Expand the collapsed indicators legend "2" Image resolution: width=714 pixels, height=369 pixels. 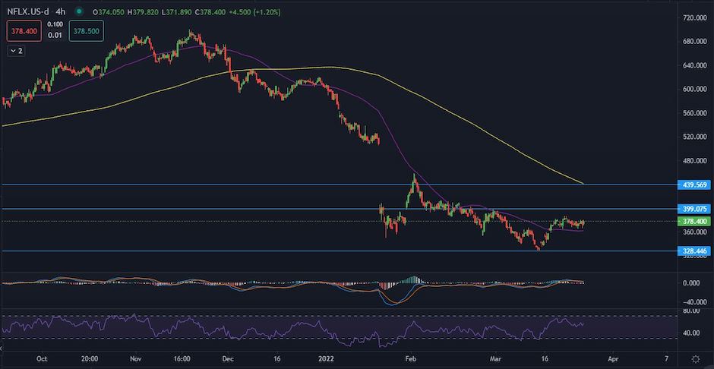pyautogui.click(x=16, y=51)
